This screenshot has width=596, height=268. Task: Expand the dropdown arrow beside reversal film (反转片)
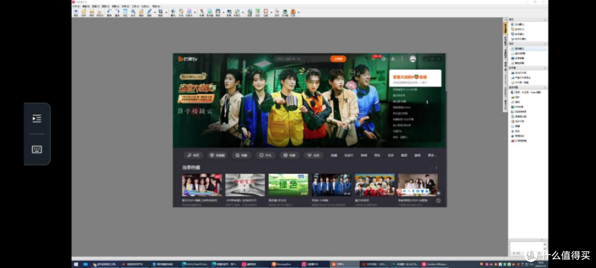(x=195, y=13)
